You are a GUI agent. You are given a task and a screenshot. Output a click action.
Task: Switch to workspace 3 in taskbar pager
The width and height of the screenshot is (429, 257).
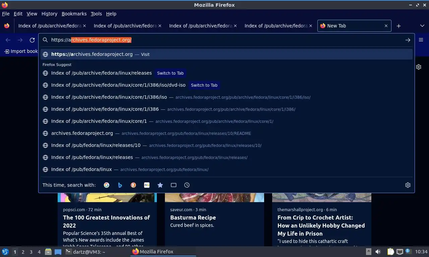click(31, 252)
